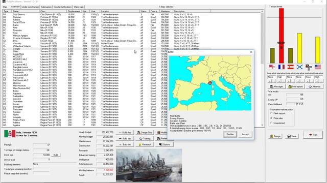The height and width of the screenshot is (183, 327).
Task: Click the United States flag icon
Action: pos(318,67)
